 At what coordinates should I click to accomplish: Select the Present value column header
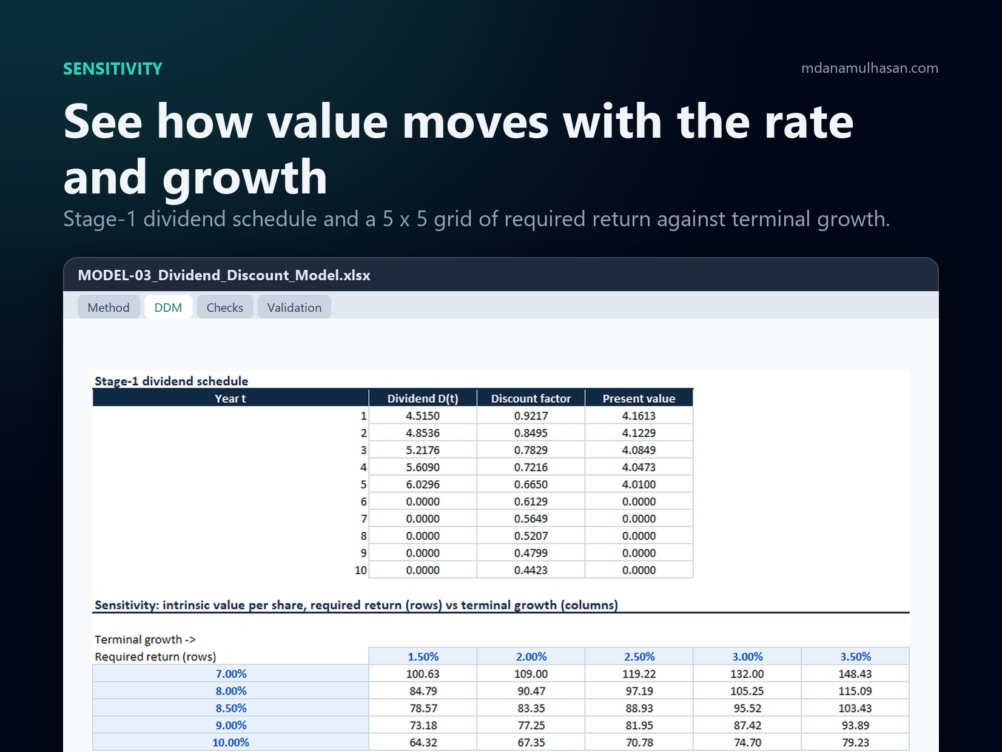(x=639, y=398)
